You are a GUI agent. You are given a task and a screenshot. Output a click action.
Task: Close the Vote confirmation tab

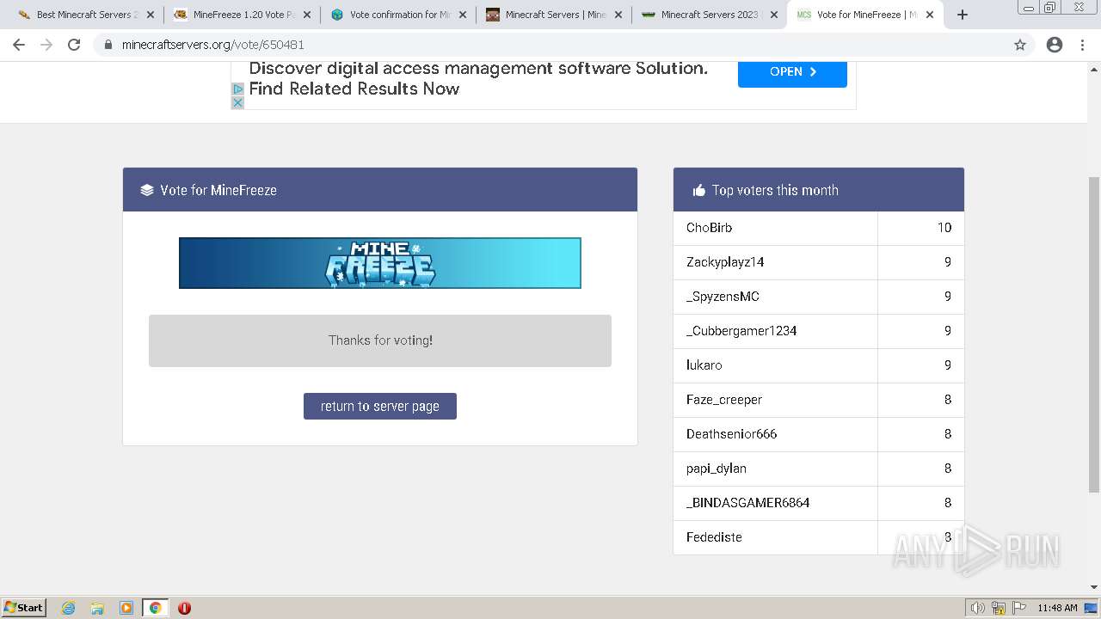coord(463,15)
